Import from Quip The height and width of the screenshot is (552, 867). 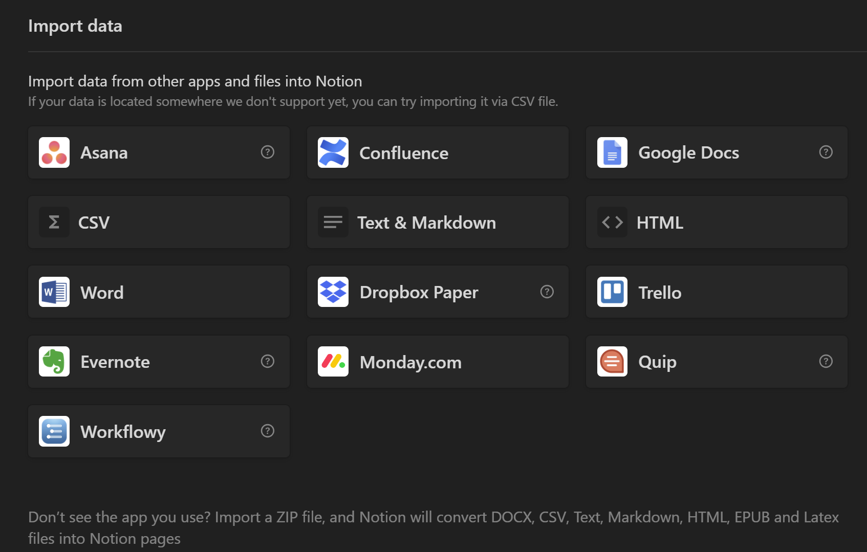click(x=717, y=362)
